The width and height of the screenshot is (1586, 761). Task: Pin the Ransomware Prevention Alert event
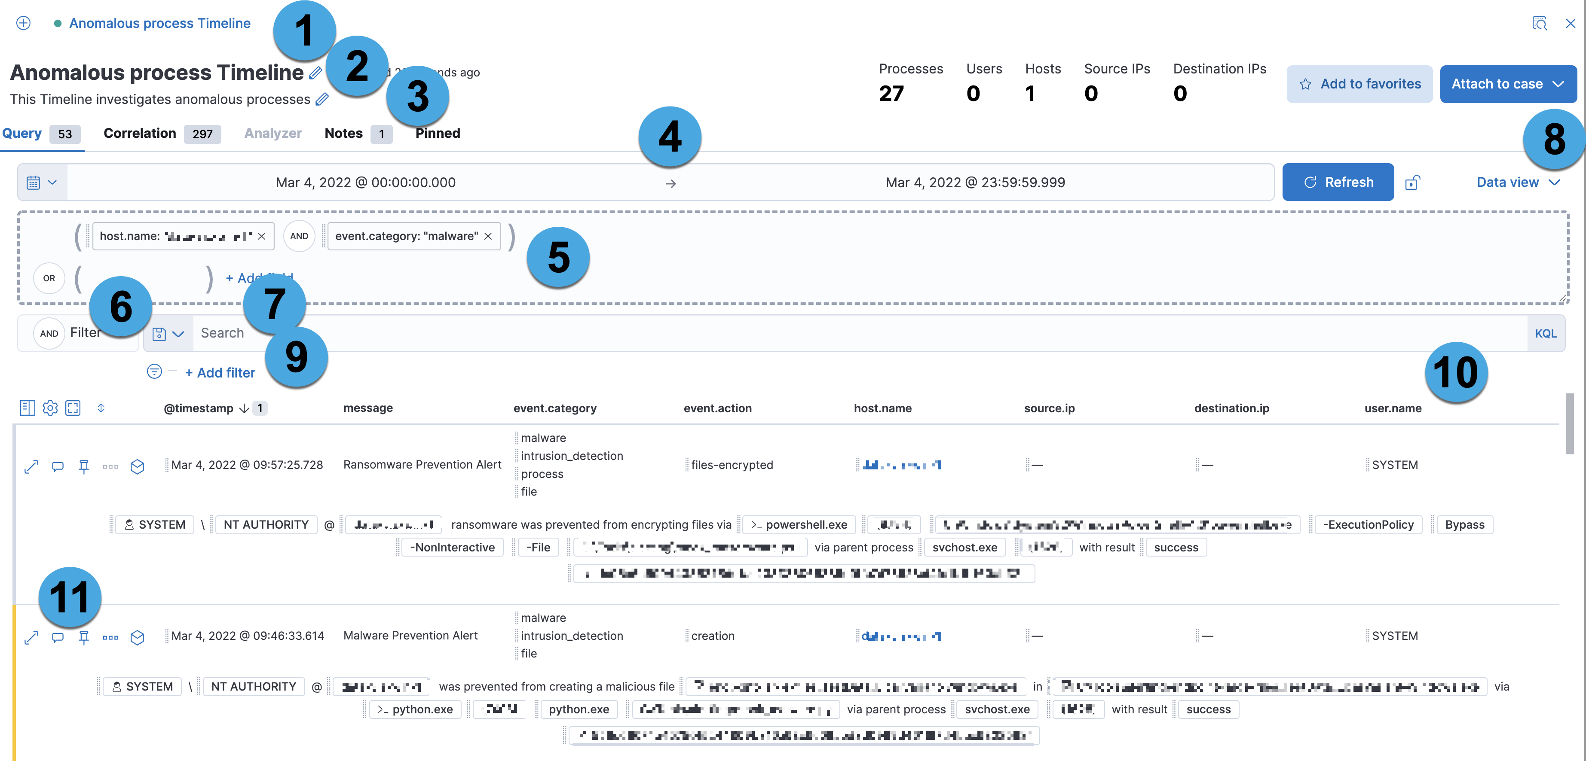coord(84,466)
